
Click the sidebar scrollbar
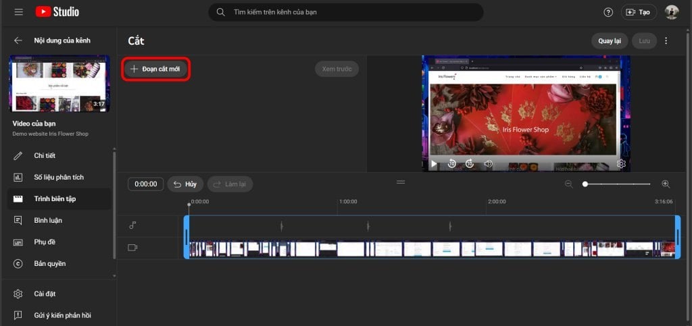[x=115, y=205]
